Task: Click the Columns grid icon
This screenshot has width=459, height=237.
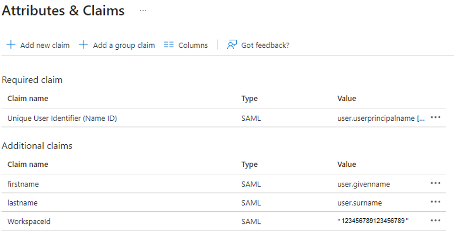Action: [x=169, y=45]
